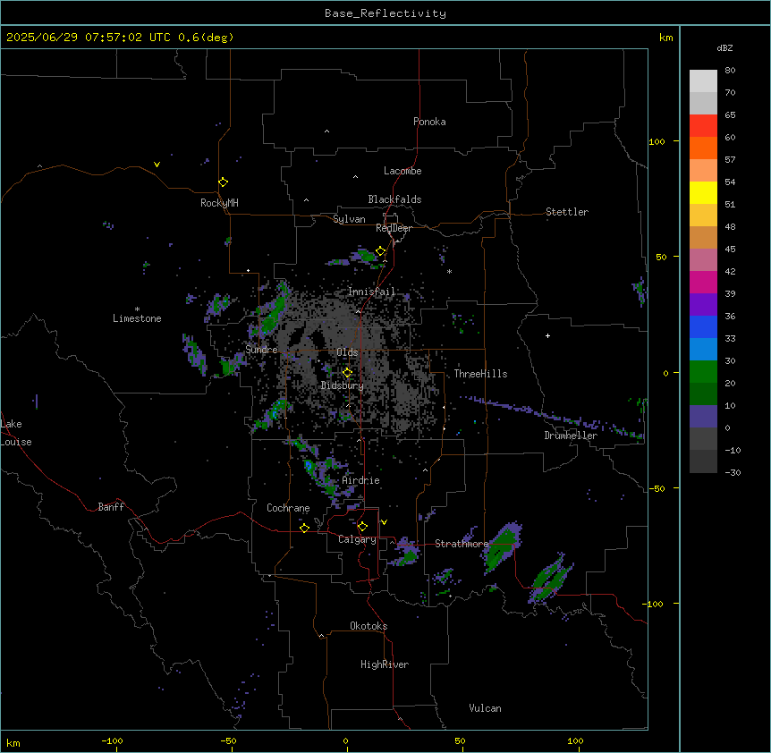
Task: Click the Strathmore label
Action: coord(462,544)
